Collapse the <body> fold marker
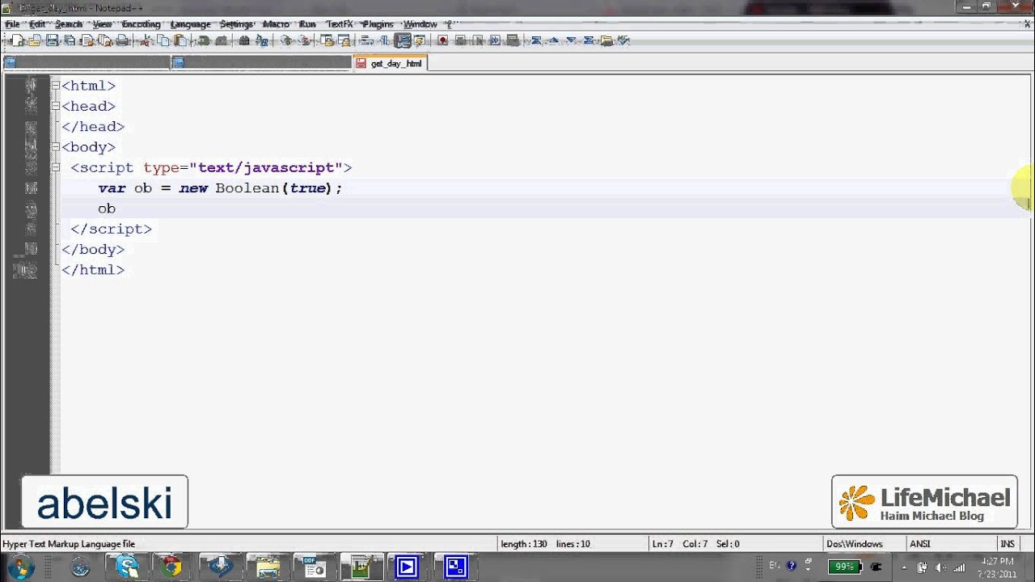This screenshot has width=1035, height=582. coord(55,147)
